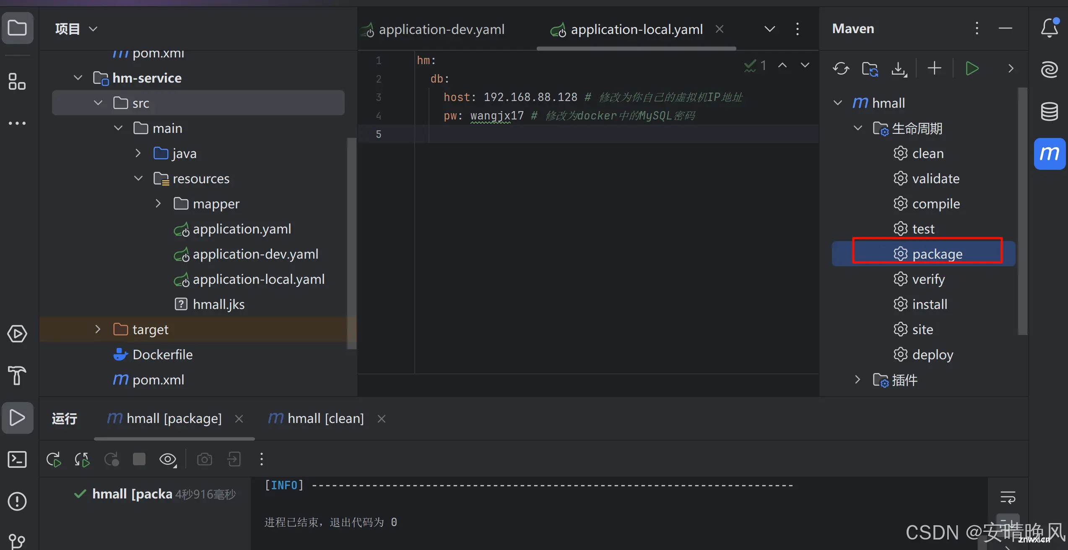Show more tool windows ellipsis in left sidebar

[x=17, y=123]
